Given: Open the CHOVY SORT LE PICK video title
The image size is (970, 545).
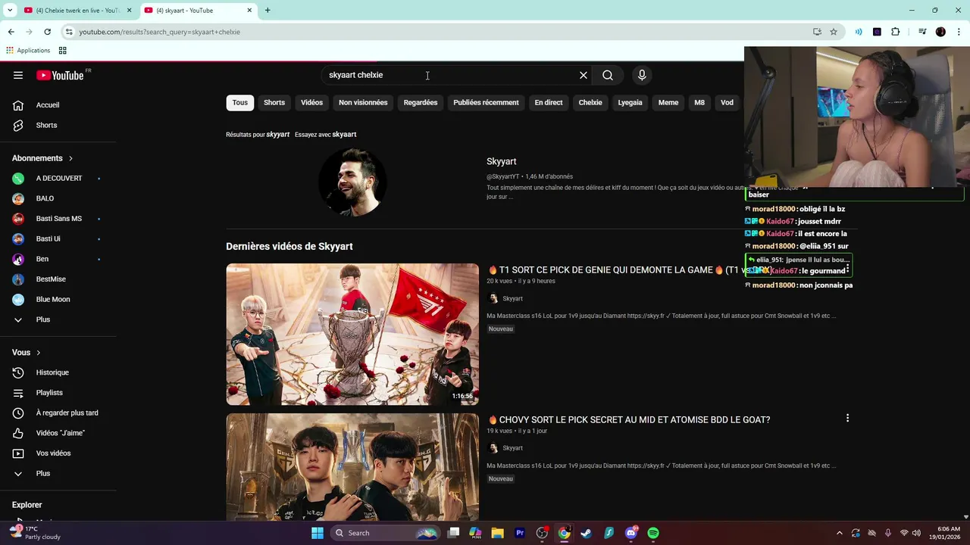Looking at the screenshot, I should [x=629, y=420].
